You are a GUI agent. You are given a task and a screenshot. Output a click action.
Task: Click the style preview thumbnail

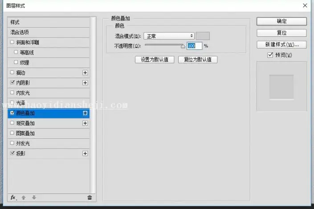click(281, 86)
